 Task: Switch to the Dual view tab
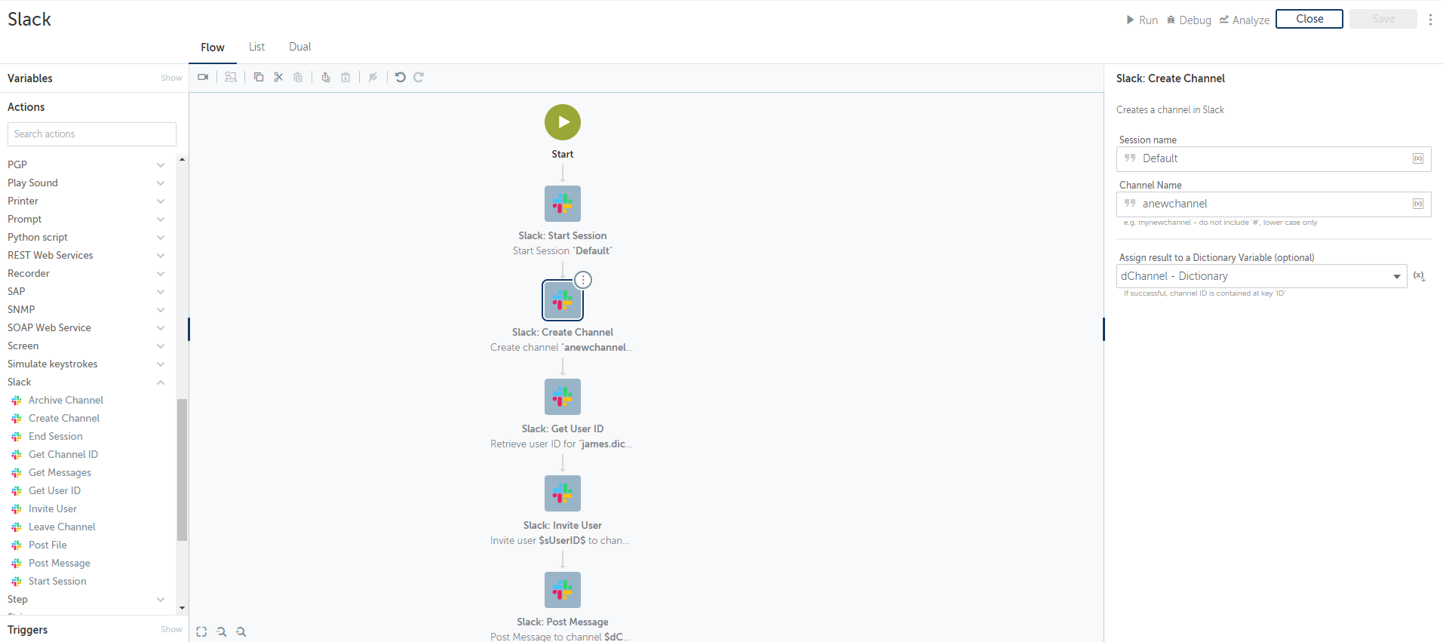299,47
